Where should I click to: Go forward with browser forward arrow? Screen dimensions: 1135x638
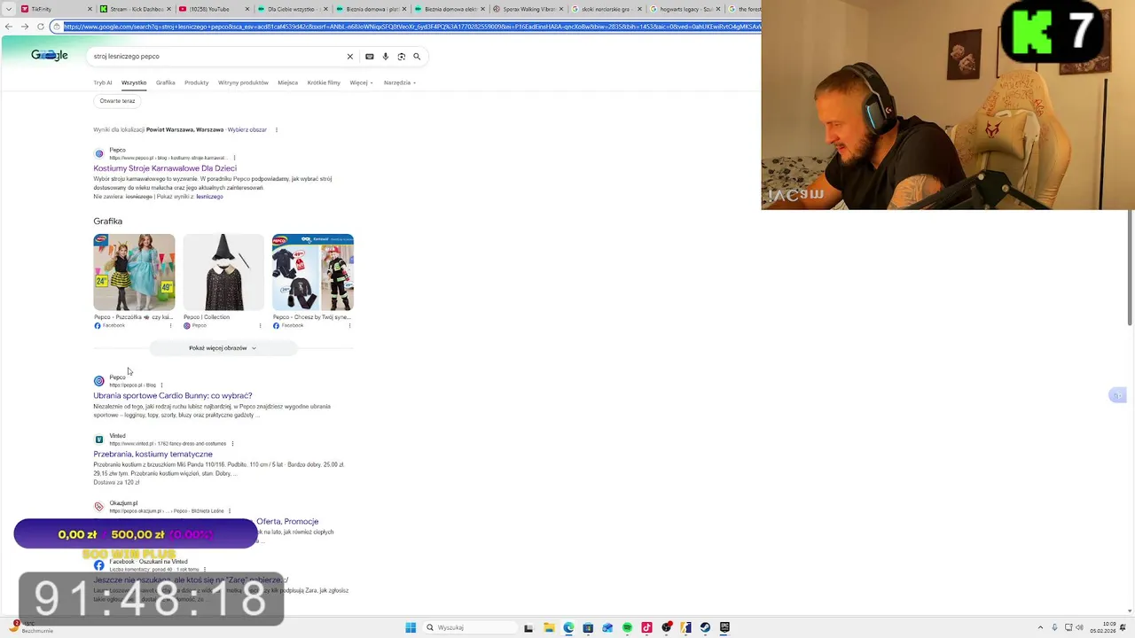[25, 27]
